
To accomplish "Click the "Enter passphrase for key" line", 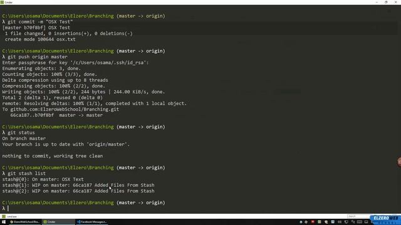I will point(75,62).
